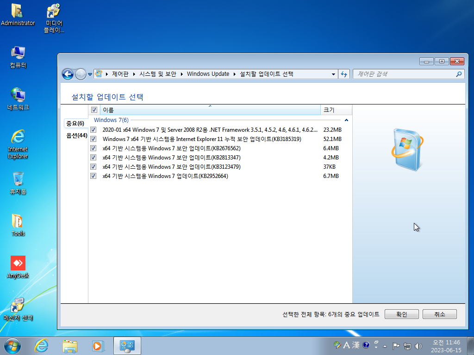The image size is (474, 355).
Task: Sort by the 이름 column header
Action: click(x=211, y=110)
